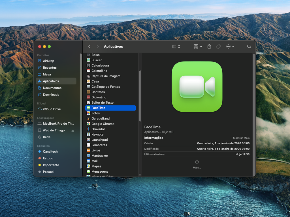Open AirDrop in the sidebar
This screenshot has height=217, width=290.
click(56, 61)
